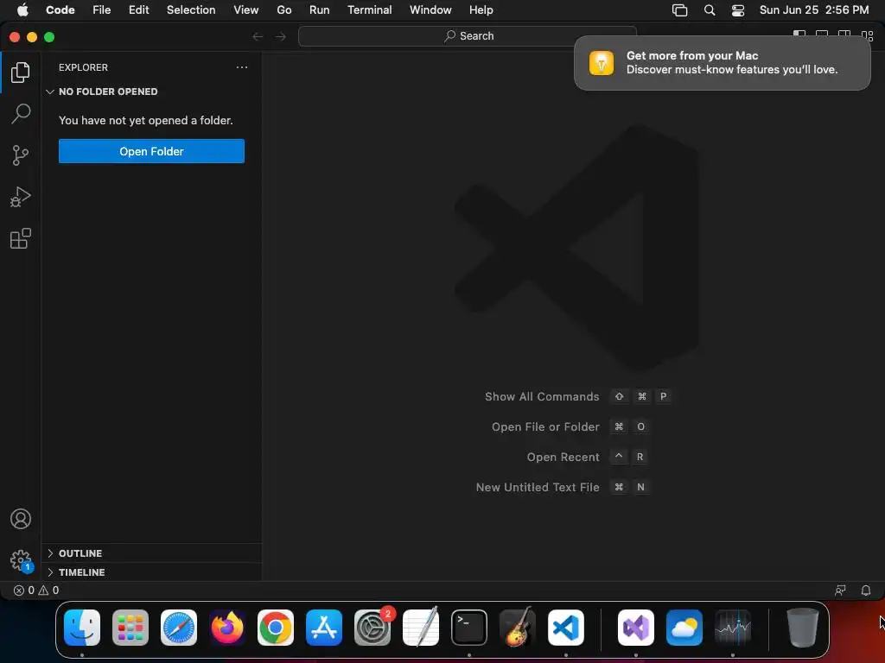Click the yellow minimize window button

coord(32,37)
